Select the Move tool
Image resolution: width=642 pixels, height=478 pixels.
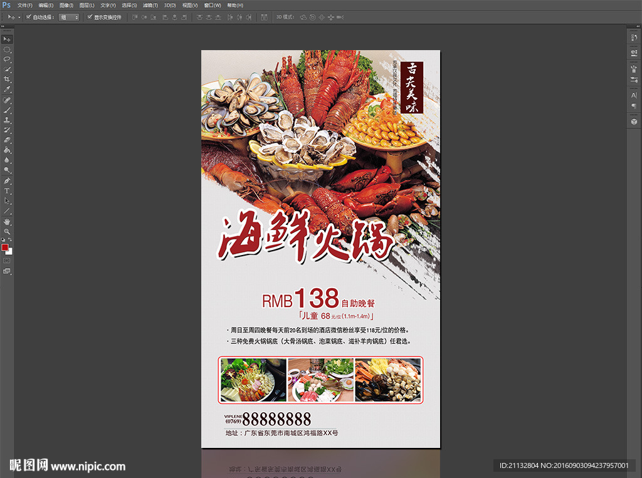coord(8,39)
